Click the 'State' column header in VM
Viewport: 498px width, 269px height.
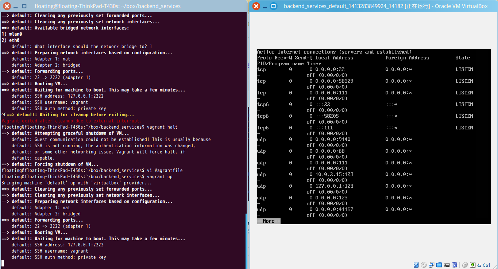(463, 58)
